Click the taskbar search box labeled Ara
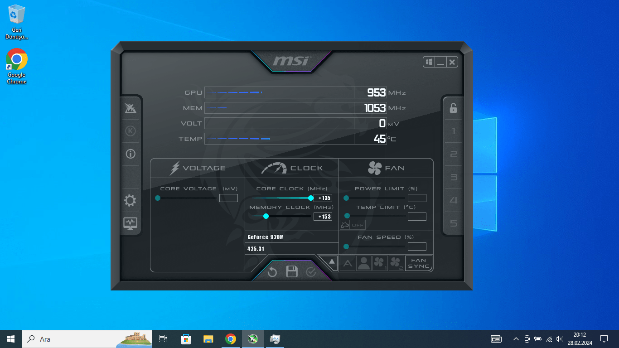The height and width of the screenshot is (348, 619). coord(87,339)
